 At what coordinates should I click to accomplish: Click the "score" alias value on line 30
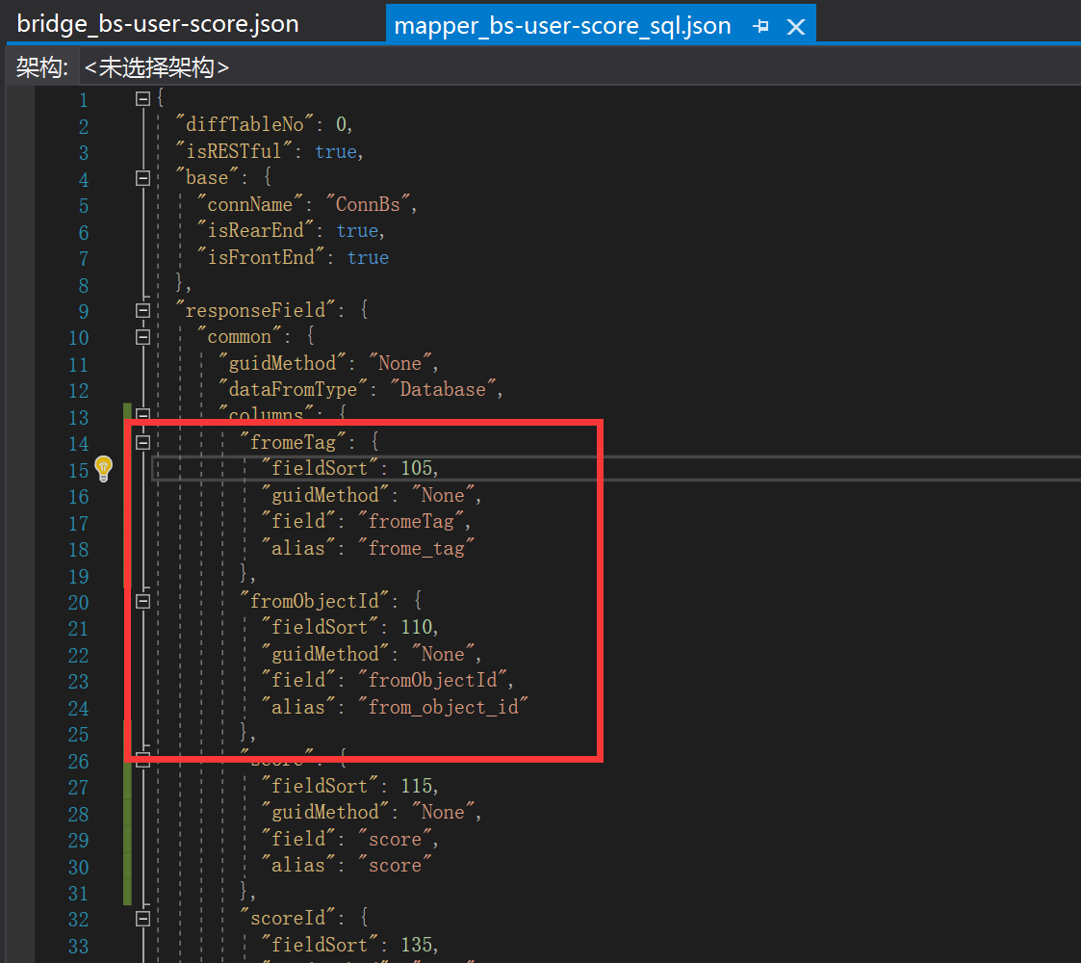pos(395,865)
